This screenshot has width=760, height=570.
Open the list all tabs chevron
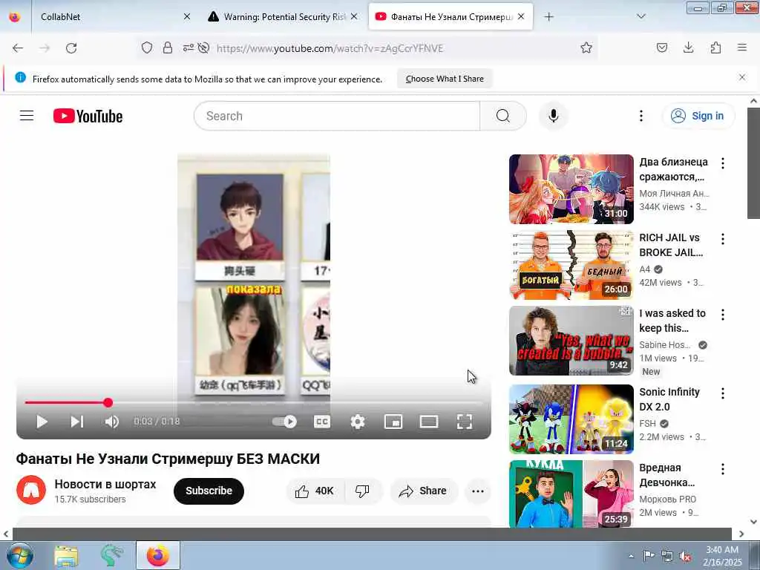[x=641, y=17]
